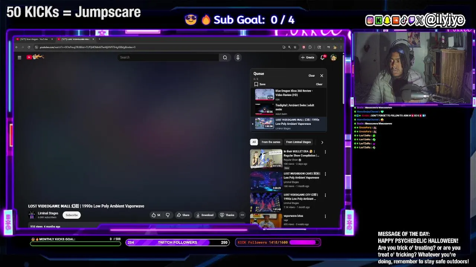Viewport: 476px width, 267px height.
Task: Save the queue as a playlist
Action: [x=260, y=84]
